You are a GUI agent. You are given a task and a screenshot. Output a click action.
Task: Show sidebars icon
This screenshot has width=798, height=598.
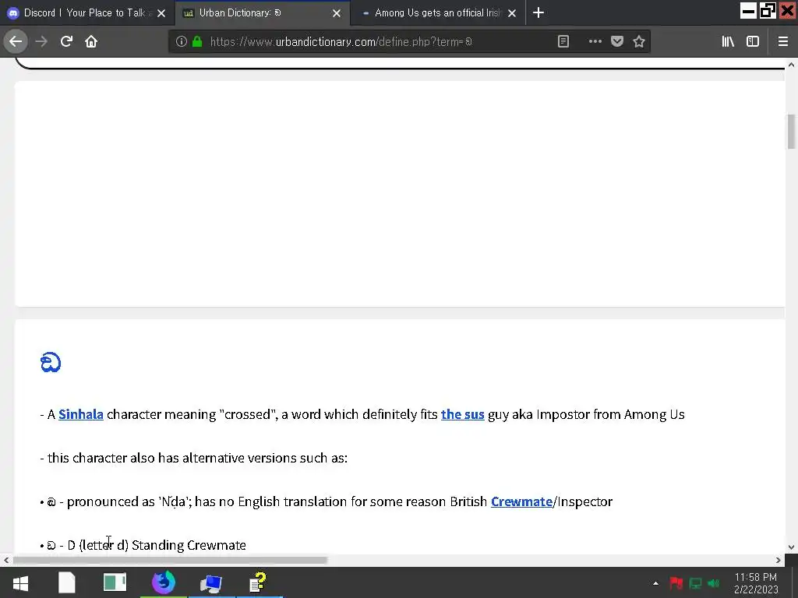(x=753, y=42)
